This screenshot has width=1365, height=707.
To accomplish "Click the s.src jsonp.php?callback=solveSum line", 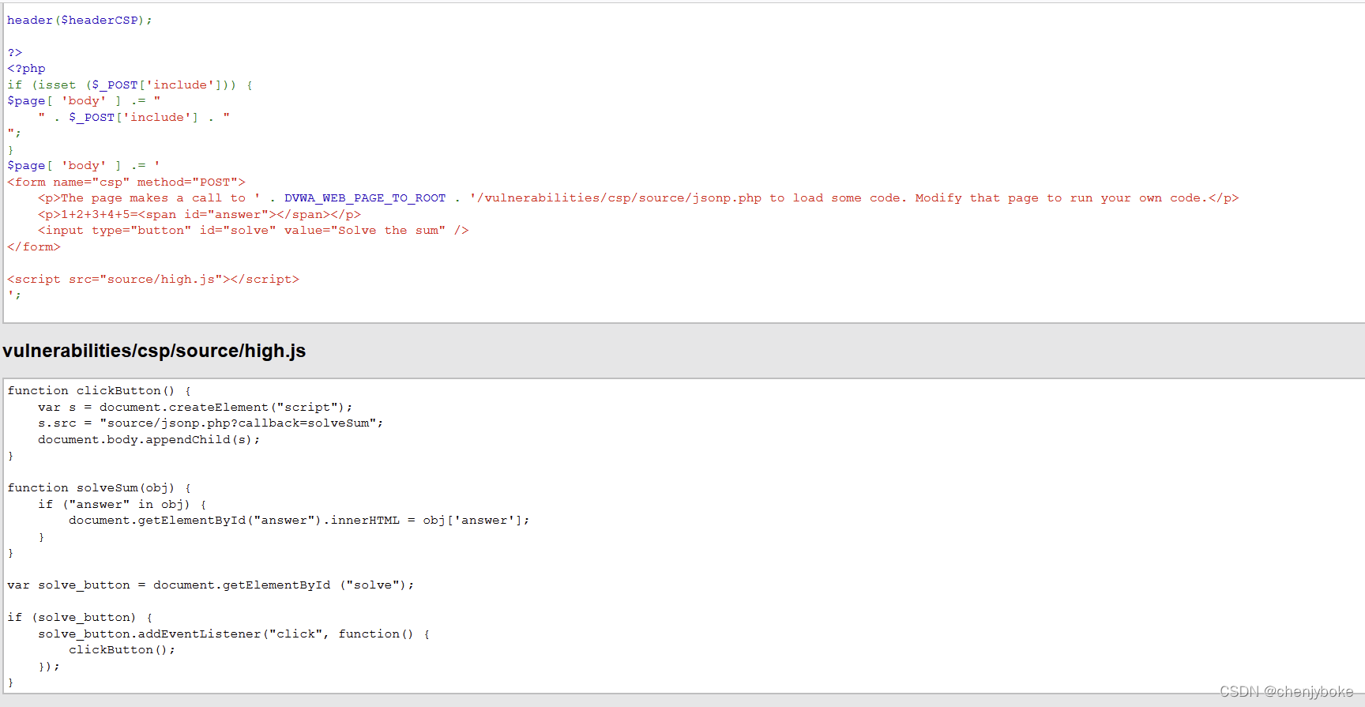I will 210,423.
